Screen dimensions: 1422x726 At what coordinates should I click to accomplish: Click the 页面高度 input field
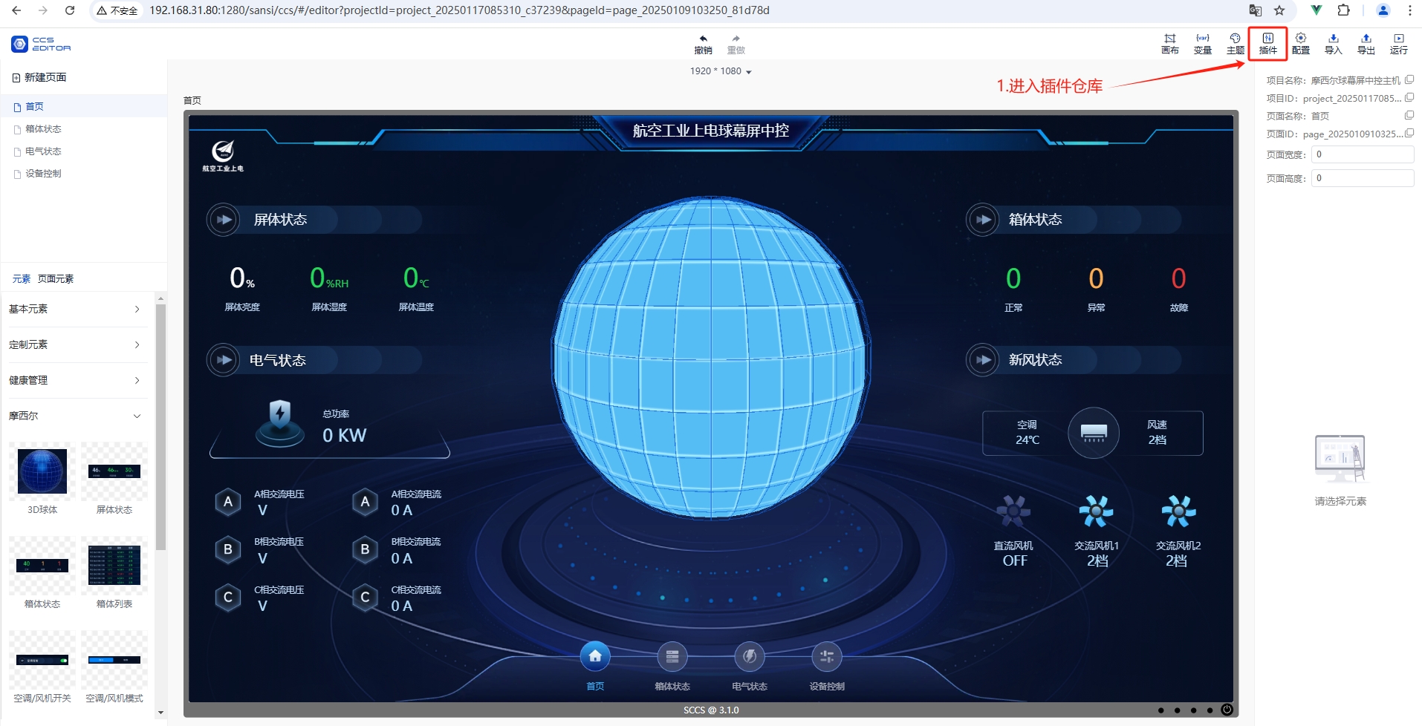tap(1363, 178)
